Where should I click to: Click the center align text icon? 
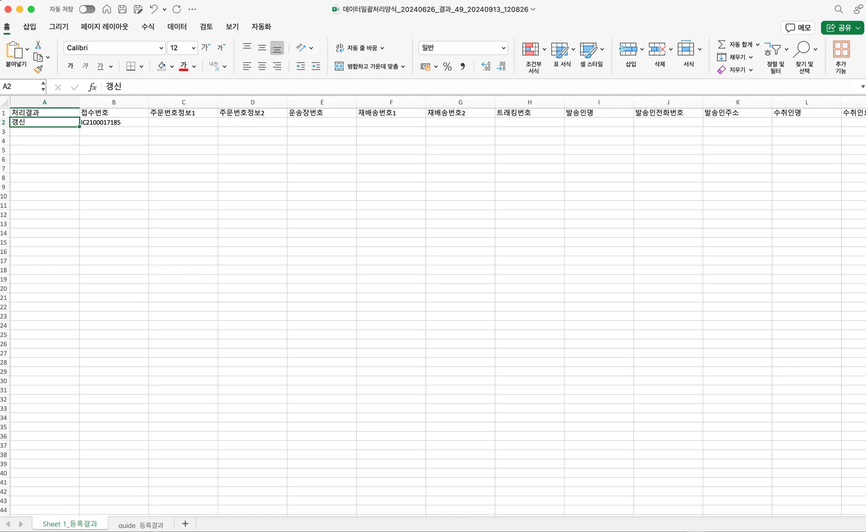click(262, 66)
